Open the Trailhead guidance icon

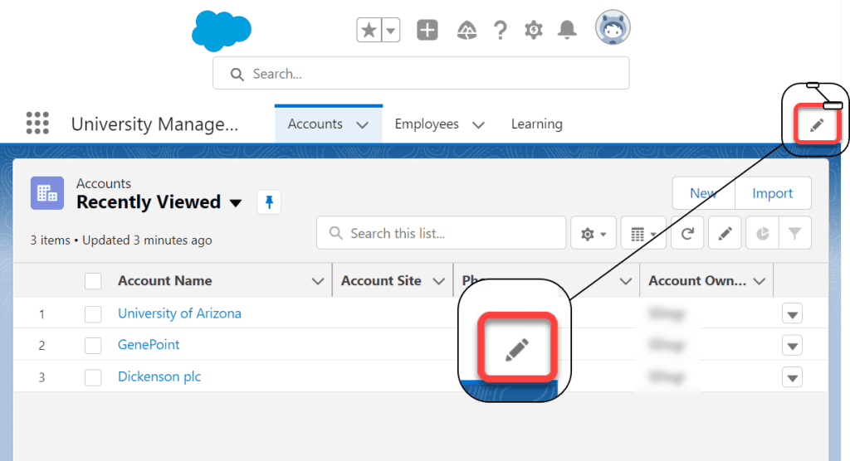click(467, 31)
